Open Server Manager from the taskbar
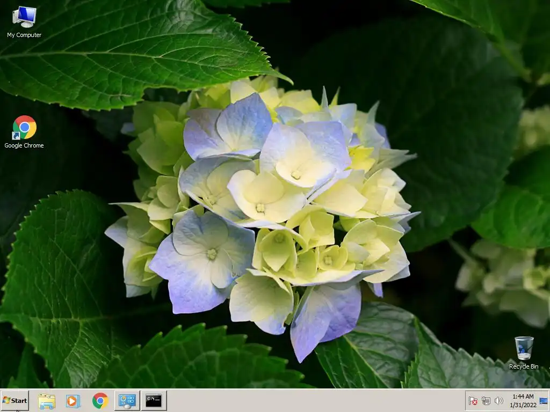The height and width of the screenshot is (412, 550). click(x=127, y=401)
